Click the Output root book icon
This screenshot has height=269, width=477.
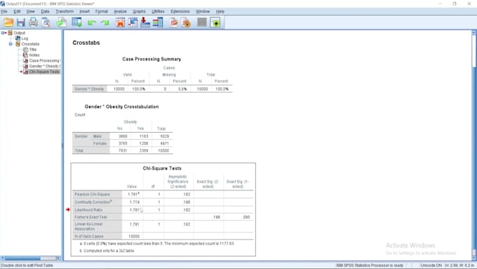10,32
